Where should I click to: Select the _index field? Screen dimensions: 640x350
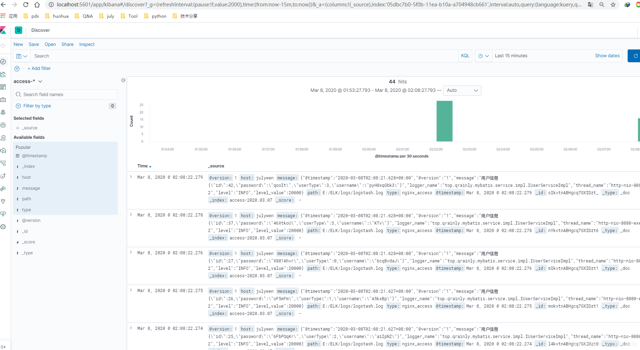[28, 166]
